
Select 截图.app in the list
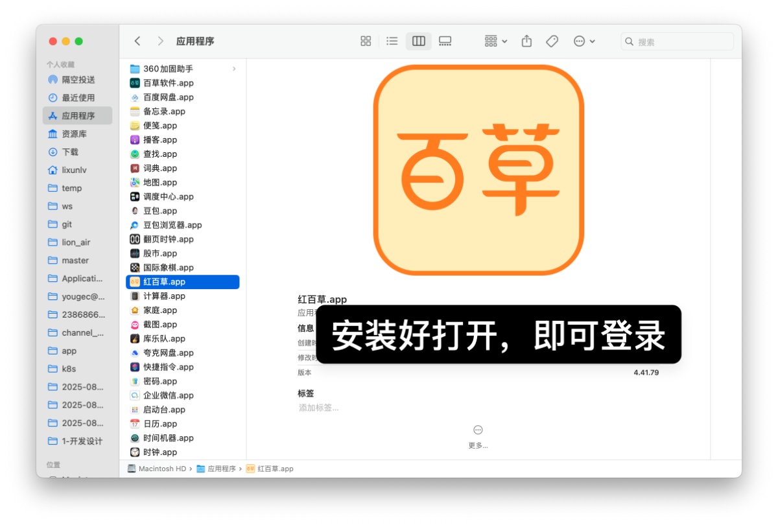[x=183, y=325]
